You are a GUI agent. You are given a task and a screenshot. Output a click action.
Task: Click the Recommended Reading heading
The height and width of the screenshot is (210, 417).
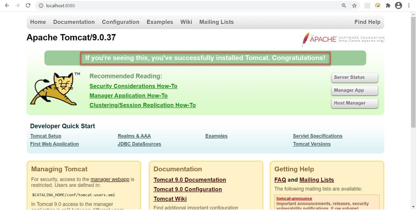click(x=126, y=76)
